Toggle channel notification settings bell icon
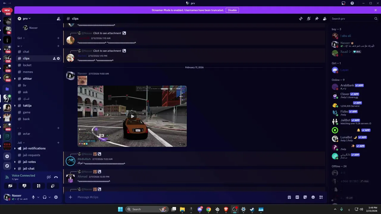This screenshot has height=214, width=381. 309,18
